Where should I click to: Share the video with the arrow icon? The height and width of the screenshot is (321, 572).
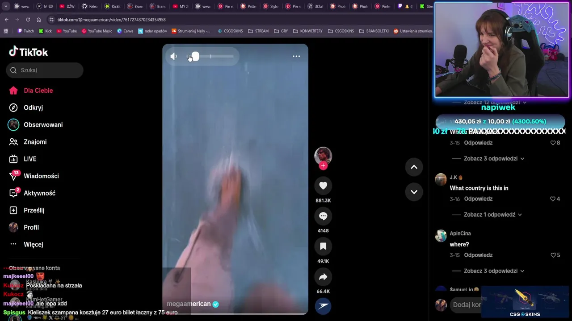[x=323, y=276]
